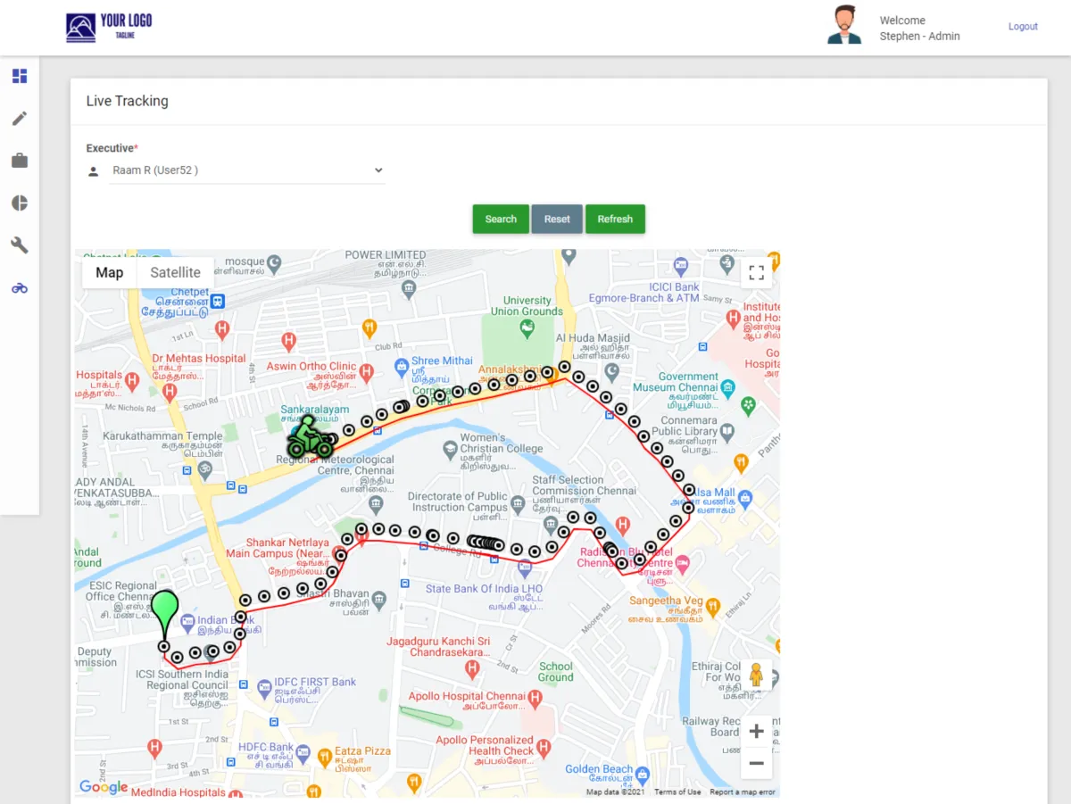Click the IDFC FIRST Bank marker
The image size is (1071, 804).
pos(264,688)
